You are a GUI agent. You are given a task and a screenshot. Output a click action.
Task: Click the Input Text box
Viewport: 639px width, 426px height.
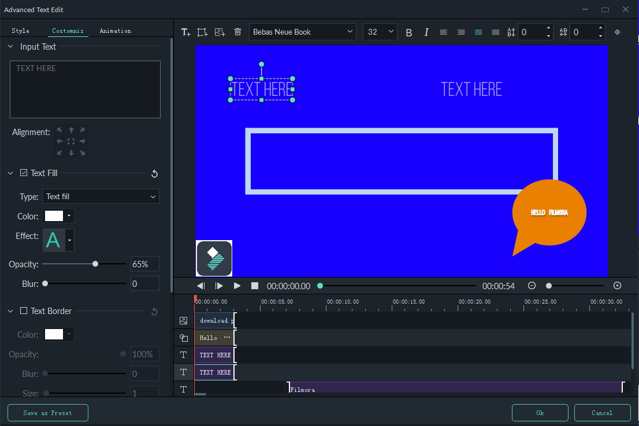(85, 89)
